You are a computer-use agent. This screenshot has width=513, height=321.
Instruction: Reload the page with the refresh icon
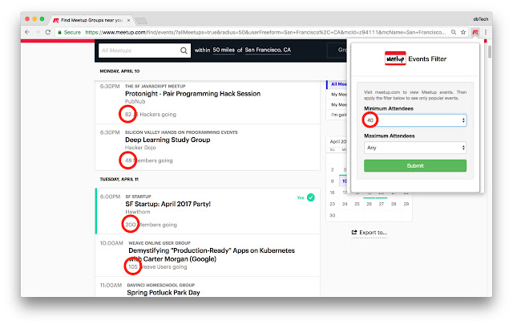[x=48, y=32]
